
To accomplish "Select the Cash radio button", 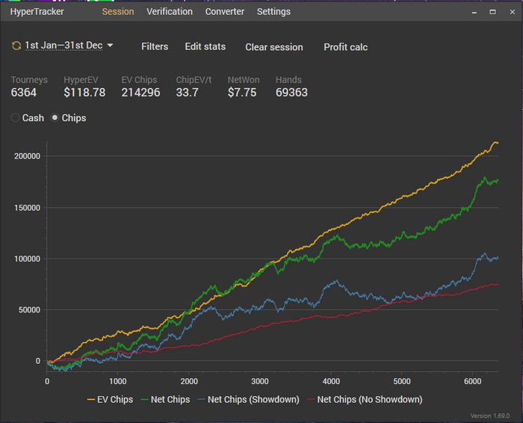I will click(15, 118).
